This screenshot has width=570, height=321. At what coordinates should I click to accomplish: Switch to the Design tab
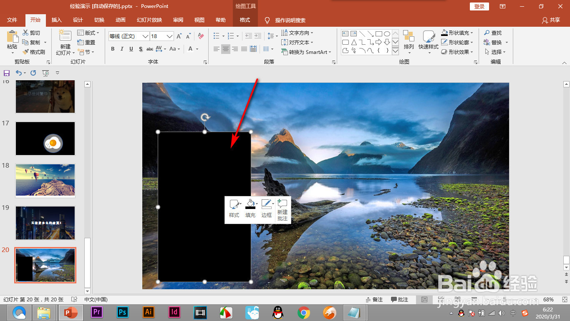click(x=78, y=20)
